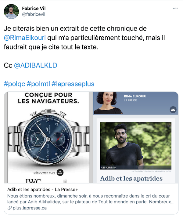Click Fabrice Vil's profile avatar

click(11, 11)
